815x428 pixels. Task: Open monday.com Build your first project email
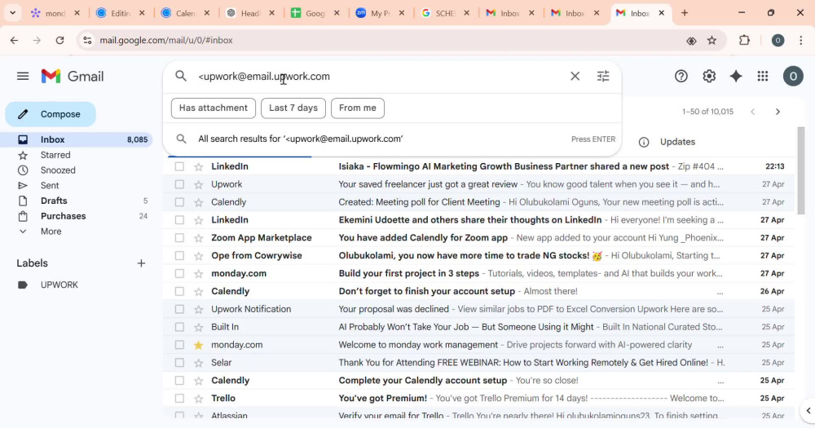point(478,274)
